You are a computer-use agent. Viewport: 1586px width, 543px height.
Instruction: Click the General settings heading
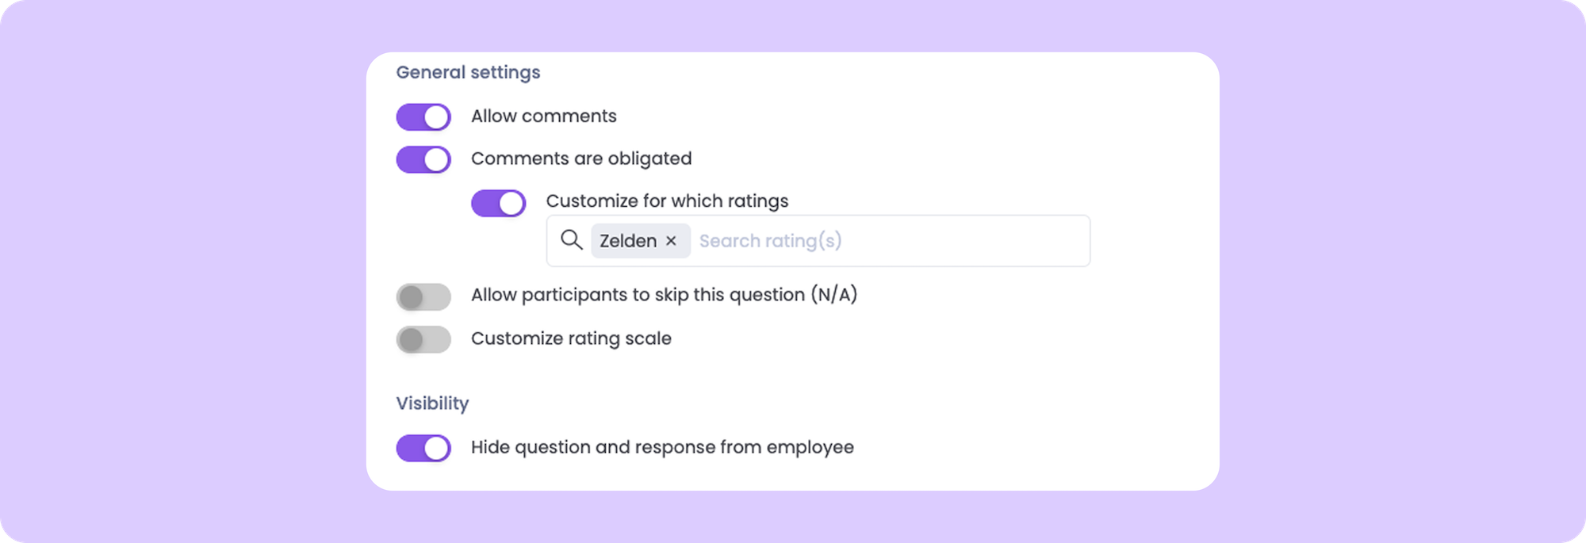(x=468, y=72)
